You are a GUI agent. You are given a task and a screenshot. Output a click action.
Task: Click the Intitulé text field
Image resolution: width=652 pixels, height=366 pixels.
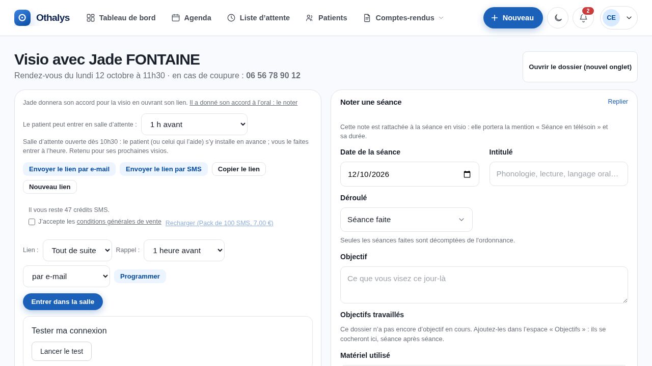click(x=559, y=174)
